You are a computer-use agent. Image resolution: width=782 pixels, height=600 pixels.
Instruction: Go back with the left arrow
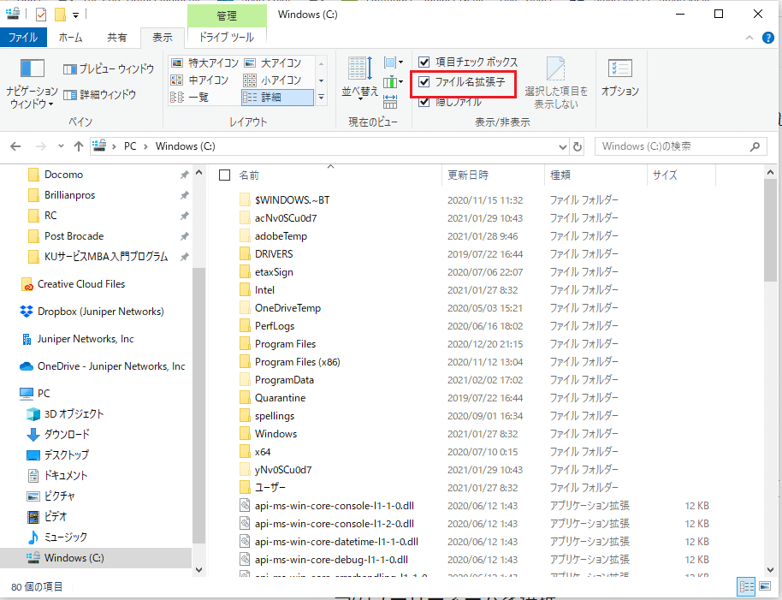coord(15,146)
